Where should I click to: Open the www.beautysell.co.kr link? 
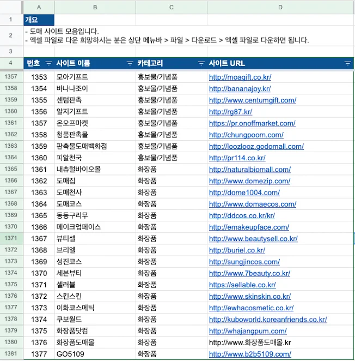point(253,239)
